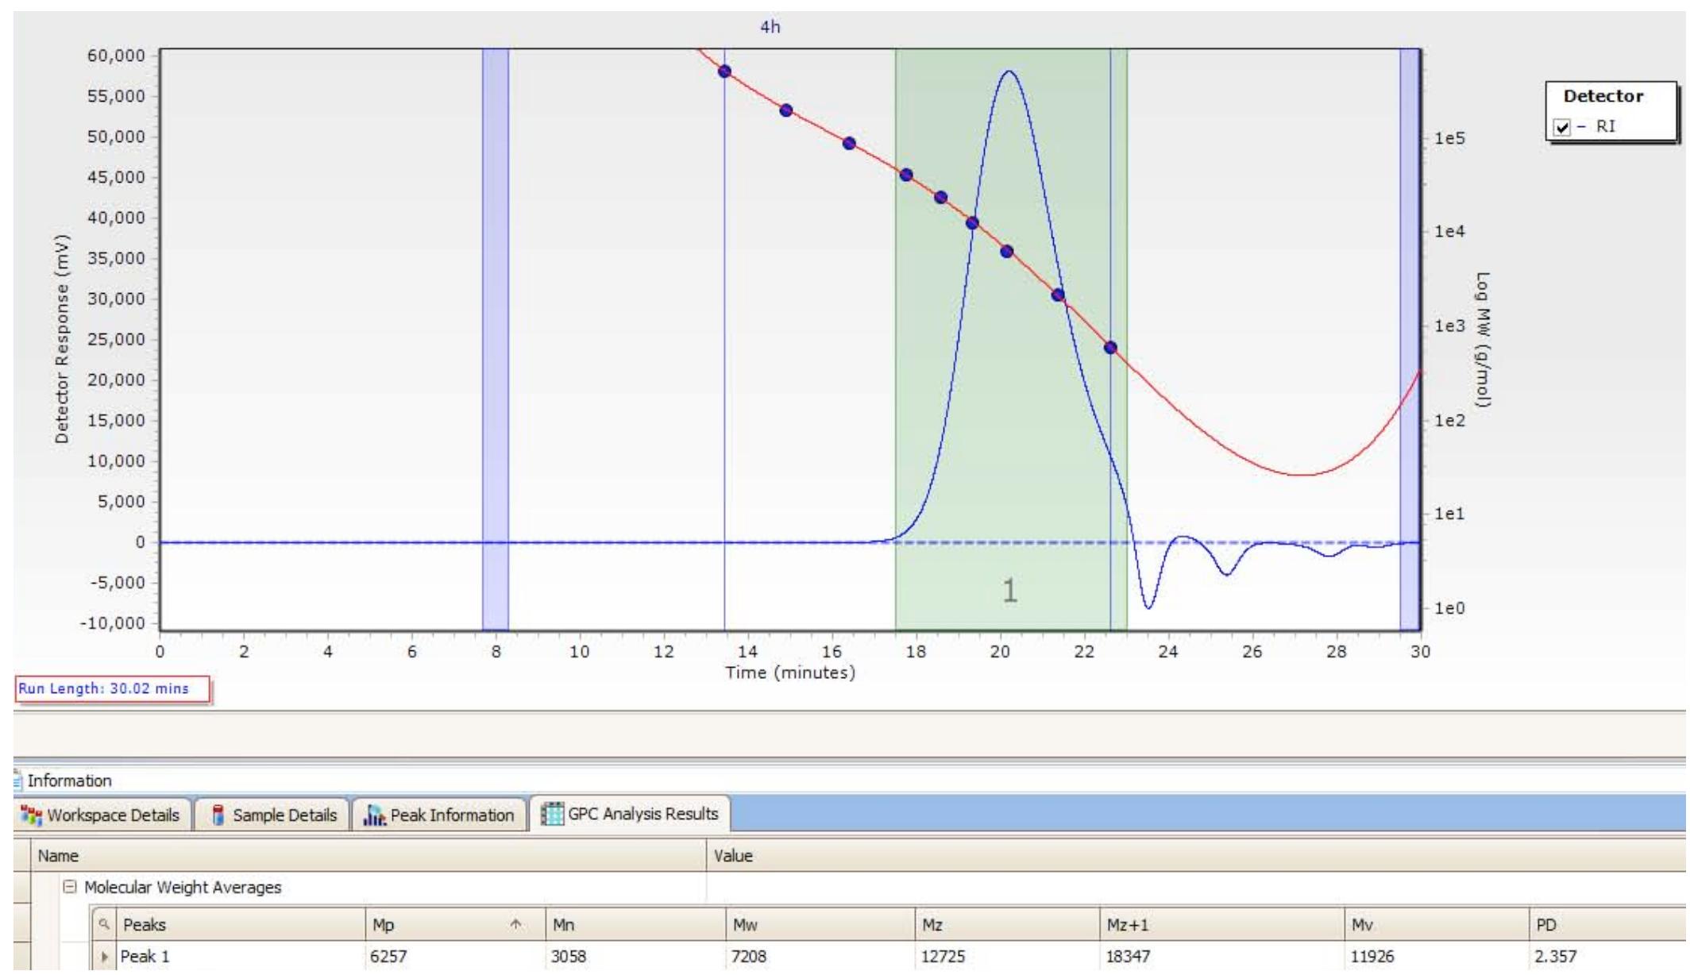Click the Mp column sort arrow

coord(516,925)
